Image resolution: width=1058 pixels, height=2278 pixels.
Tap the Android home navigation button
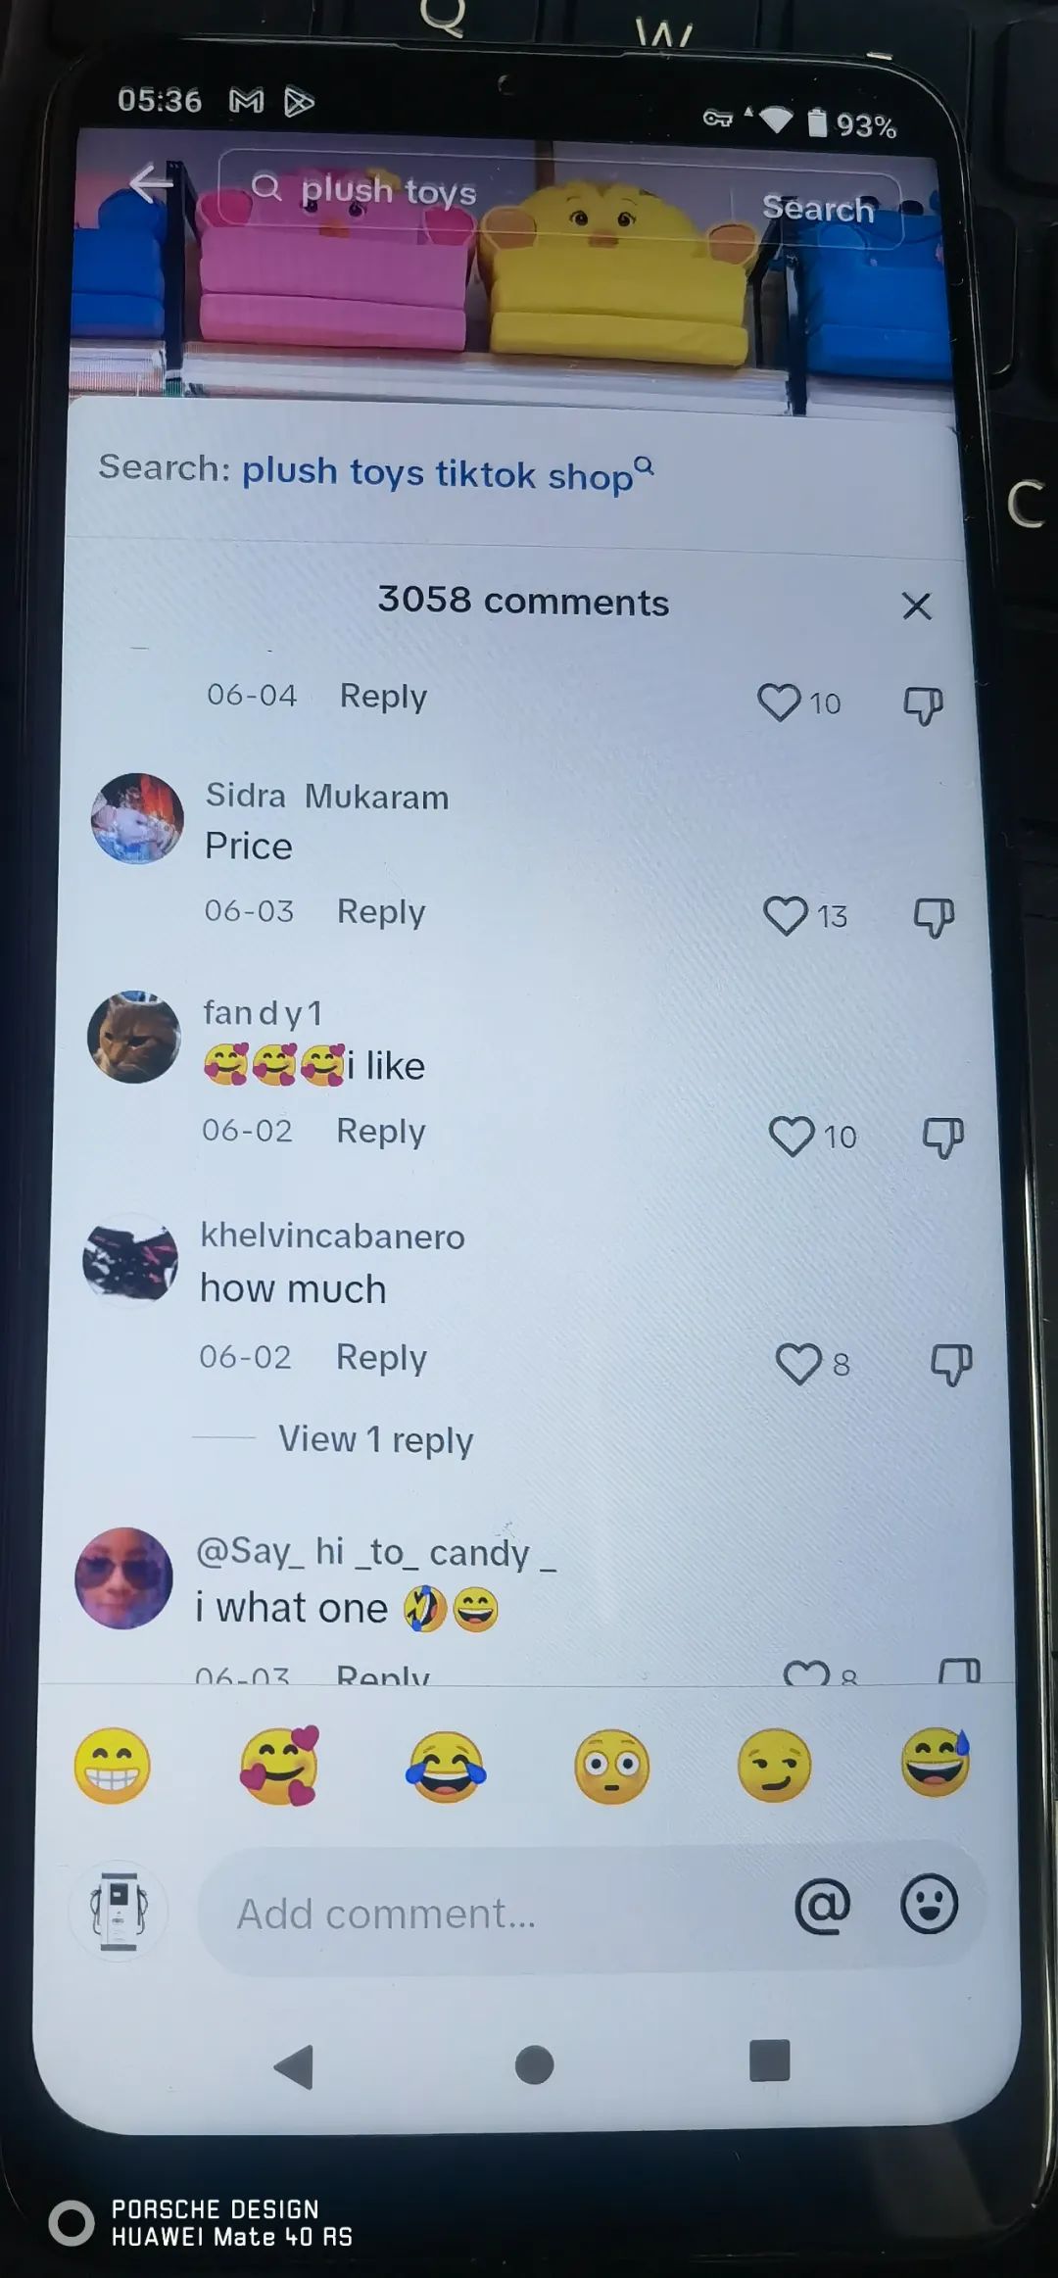pos(534,2064)
